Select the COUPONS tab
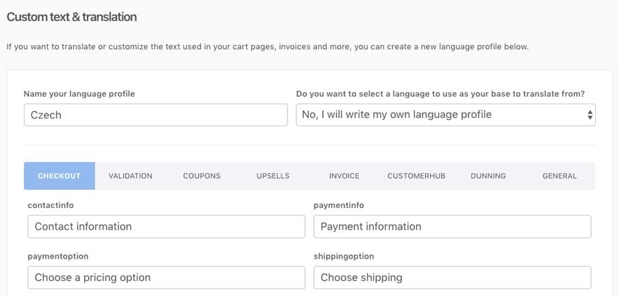The width and height of the screenshot is (619, 296). click(202, 176)
